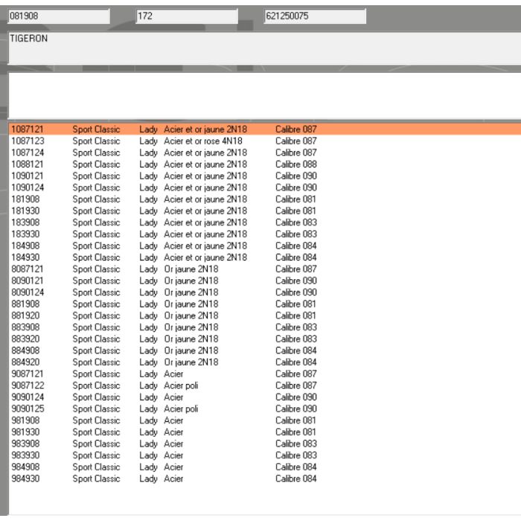Viewport: 521px width, 521px height.
Task: Select list row 184930
Action: tap(264, 258)
